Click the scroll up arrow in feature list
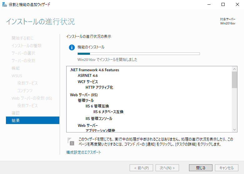 235,69
